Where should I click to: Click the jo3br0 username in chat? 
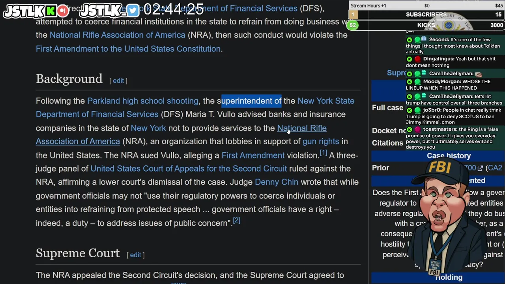tap(433, 110)
